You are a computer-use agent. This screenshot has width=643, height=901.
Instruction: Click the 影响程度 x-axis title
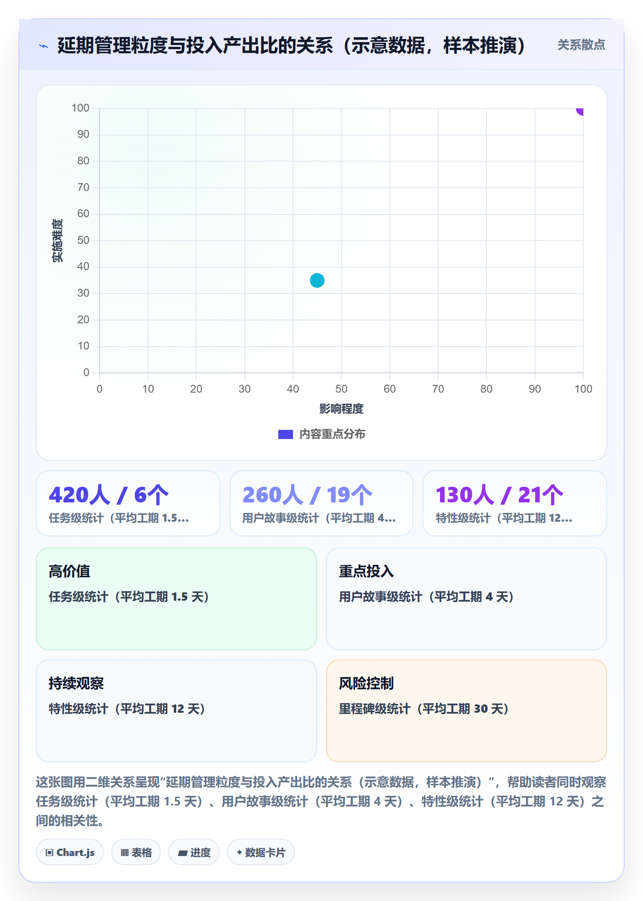[x=341, y=409]
